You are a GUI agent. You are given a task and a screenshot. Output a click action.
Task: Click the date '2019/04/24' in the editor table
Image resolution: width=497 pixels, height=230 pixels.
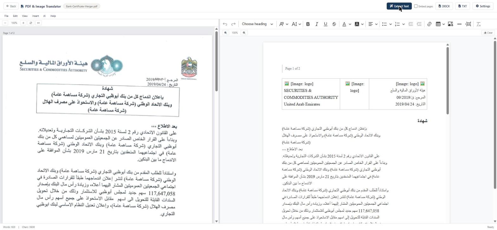405,104
